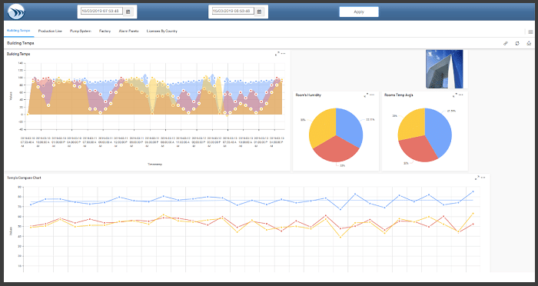538x286 pixels.
Task: Click the wave logo in the header
Action: tap(16, 12)
